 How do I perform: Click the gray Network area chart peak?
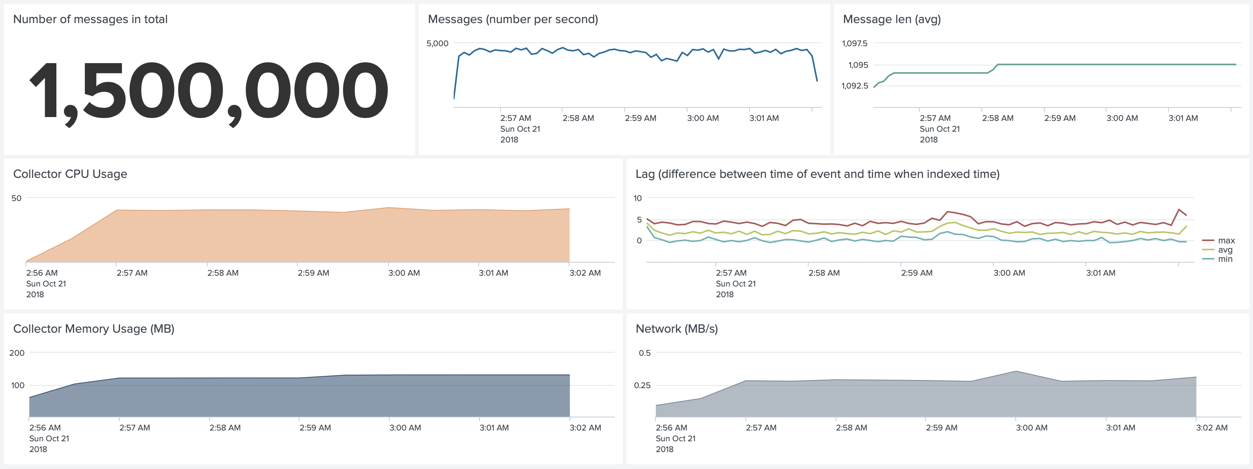1016,373
